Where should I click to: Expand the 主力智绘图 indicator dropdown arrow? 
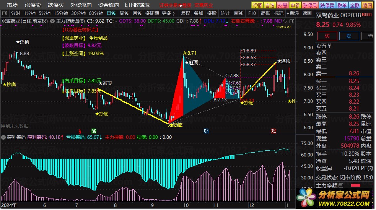(x=52, y=21)
